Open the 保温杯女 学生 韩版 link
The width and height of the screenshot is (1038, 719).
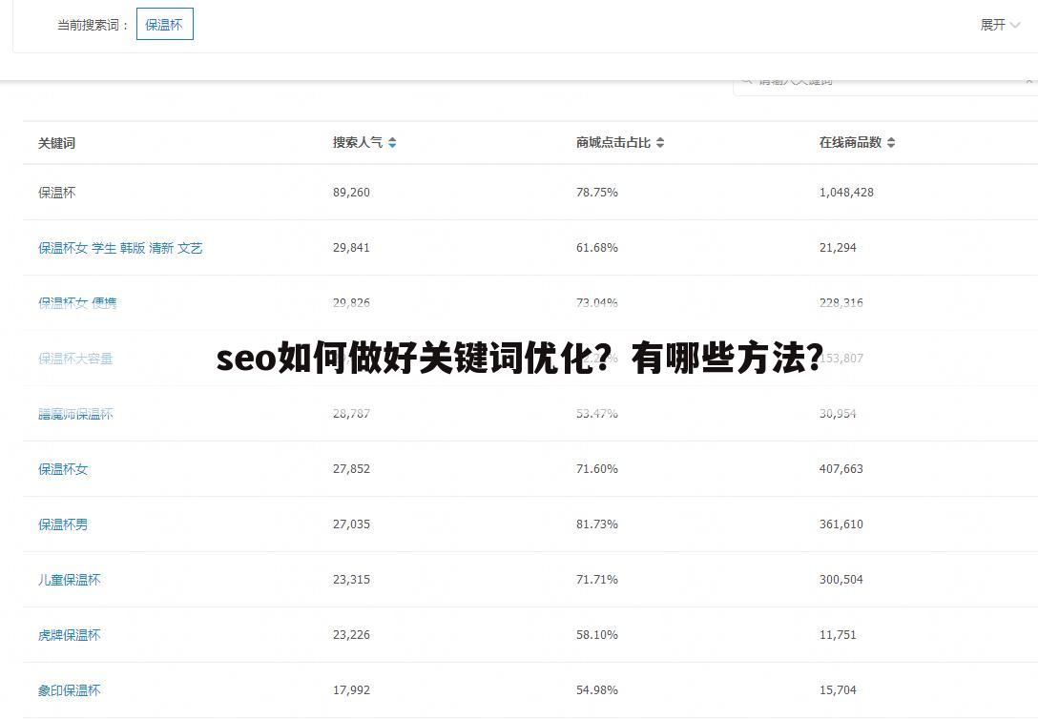click(x=119, y=247)
